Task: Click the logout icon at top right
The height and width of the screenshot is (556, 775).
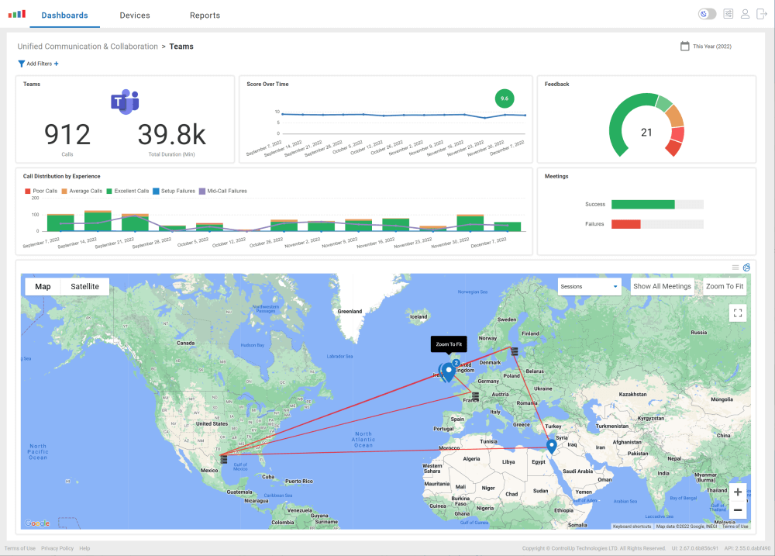Action: (x=763, y=13)
